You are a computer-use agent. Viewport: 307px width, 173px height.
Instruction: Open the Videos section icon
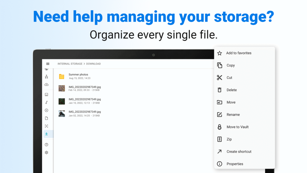(x=47, y=110)
